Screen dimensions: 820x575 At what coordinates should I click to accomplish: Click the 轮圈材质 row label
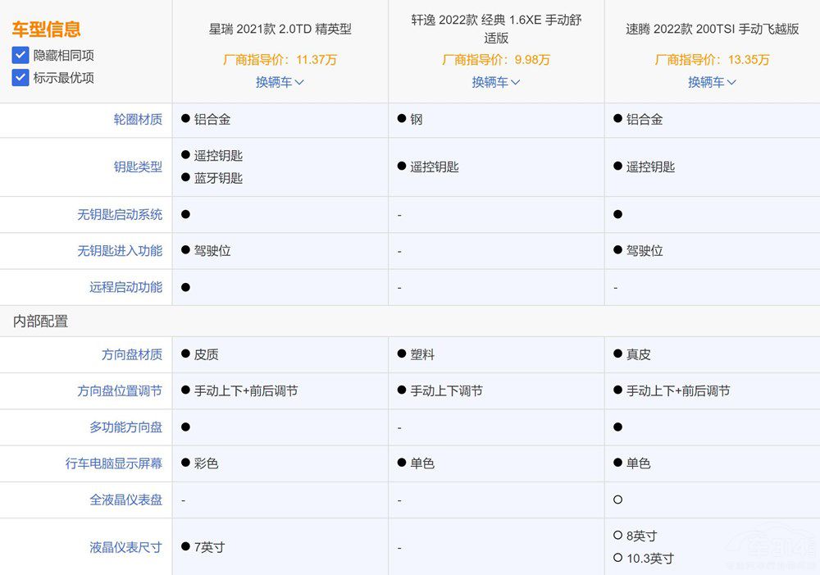[138, 120]
